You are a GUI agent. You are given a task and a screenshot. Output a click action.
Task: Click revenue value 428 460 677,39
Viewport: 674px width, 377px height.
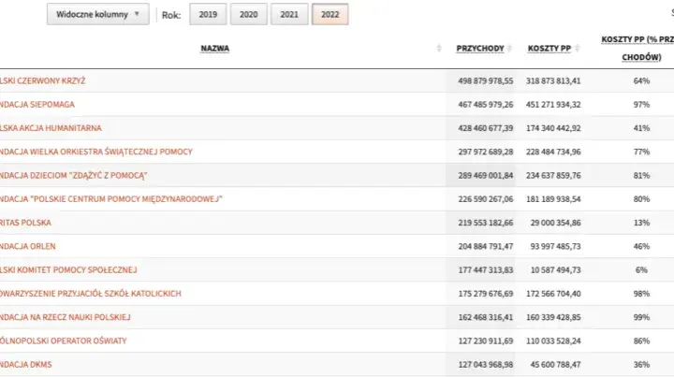click(x=485, y=128)
